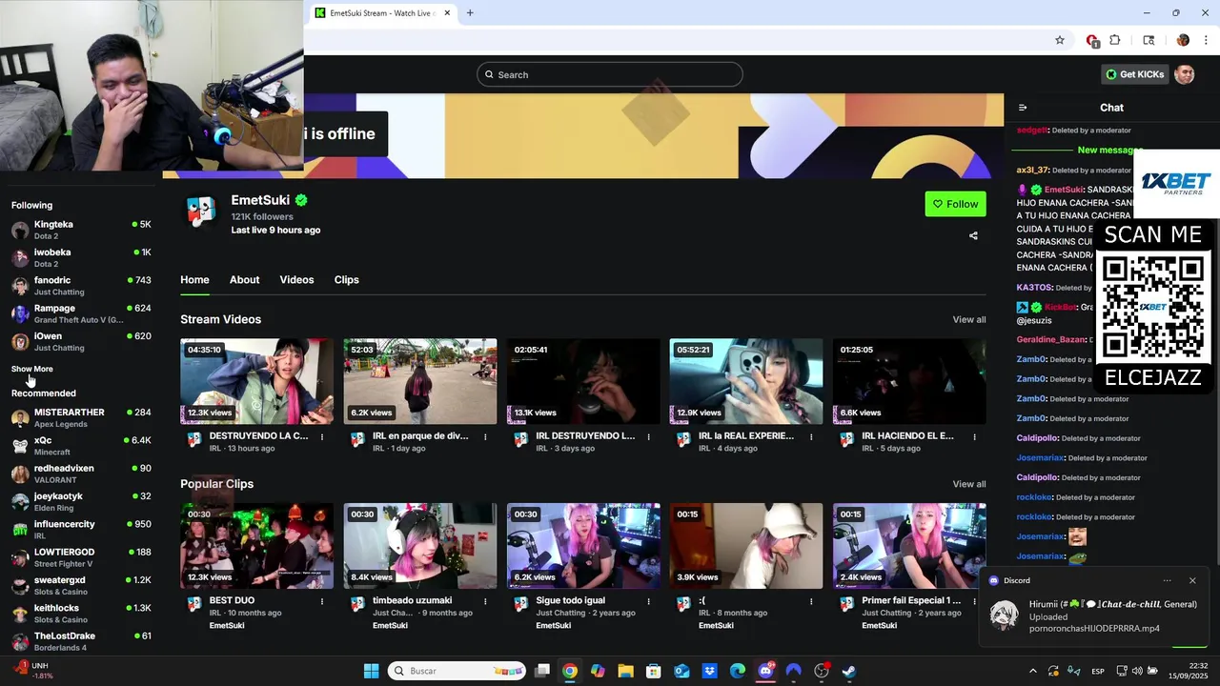This screenshot has height=686, width=1220.
Task: Open Discord notification options menu
Action: click(1167, 580)
